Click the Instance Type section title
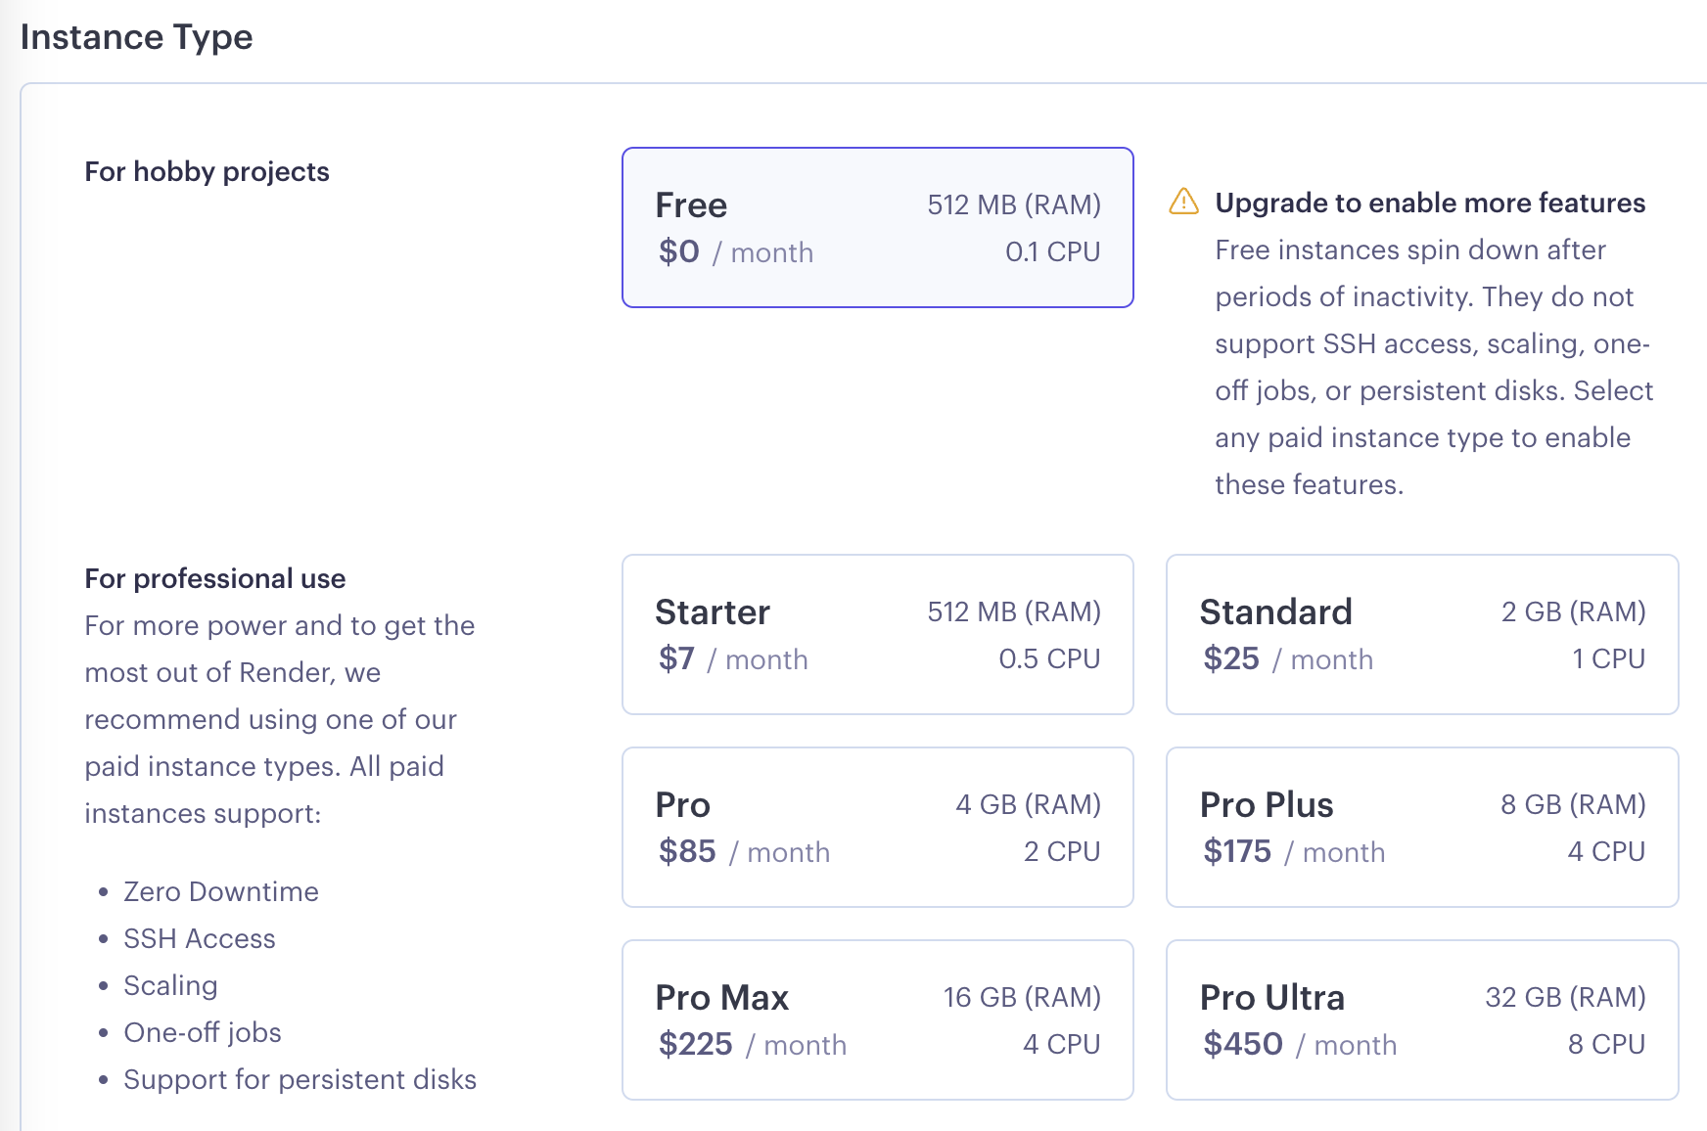This screenshot has height=1131, width=1707. (136, 37)
